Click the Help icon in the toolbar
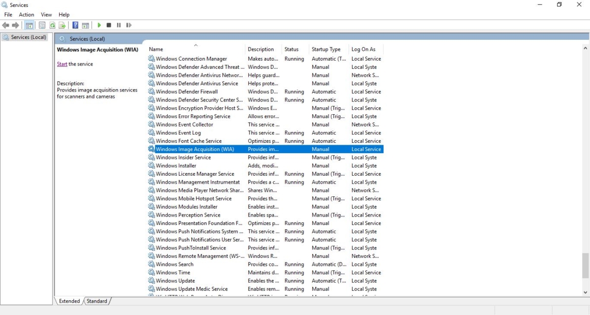Viewport: 590px width, 315px height. pos(75,25)
